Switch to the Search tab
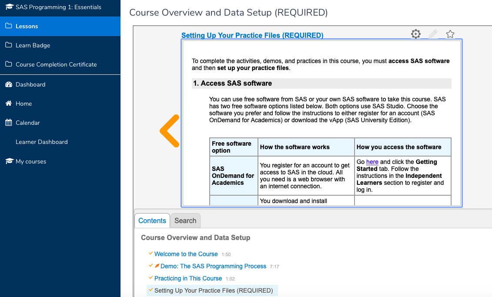492x297 pixels. 185,220
